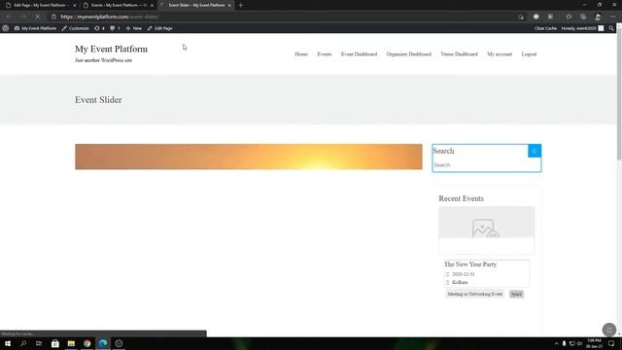The height and width of the screenshot is (350, 622).
Task: Open the comments bubble in admin bar
Action: tap(115, 28)
